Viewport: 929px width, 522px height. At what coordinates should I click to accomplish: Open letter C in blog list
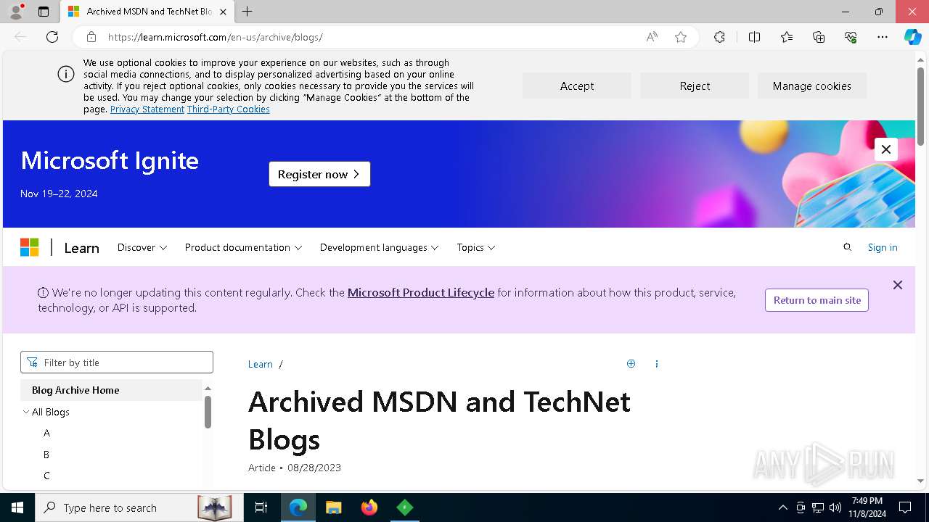[46, 476]
